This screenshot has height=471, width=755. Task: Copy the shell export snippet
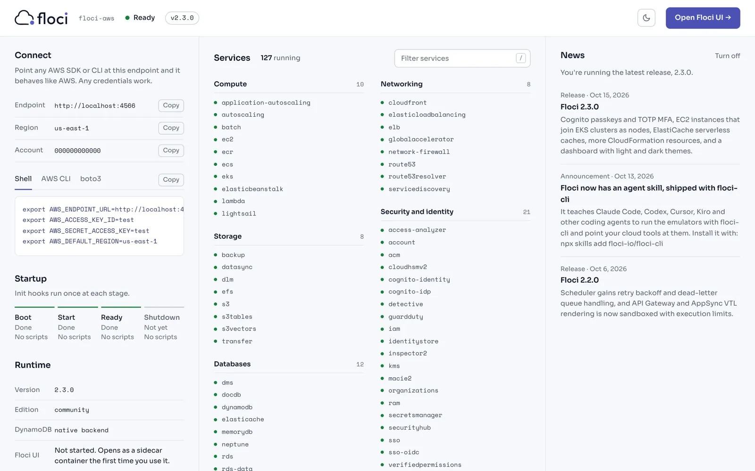coord(171,179)
